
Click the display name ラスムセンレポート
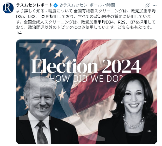click(34, 5)
